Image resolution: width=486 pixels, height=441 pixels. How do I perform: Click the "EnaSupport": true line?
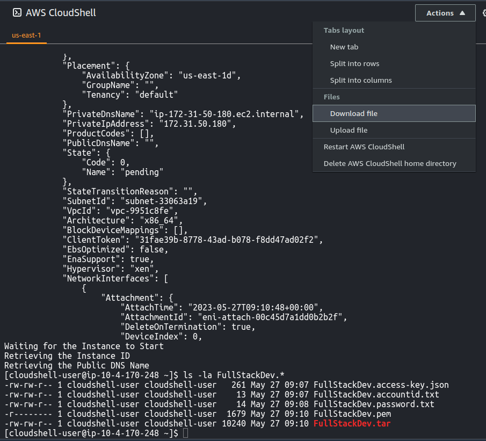108,259
